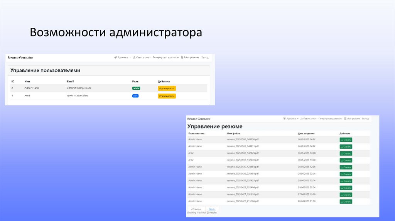Image resolution: width=395 pixels, height=221 pixels.
Task: Click file name resume_20250430_123654.pdf
Action: click(x=243, y=167)
